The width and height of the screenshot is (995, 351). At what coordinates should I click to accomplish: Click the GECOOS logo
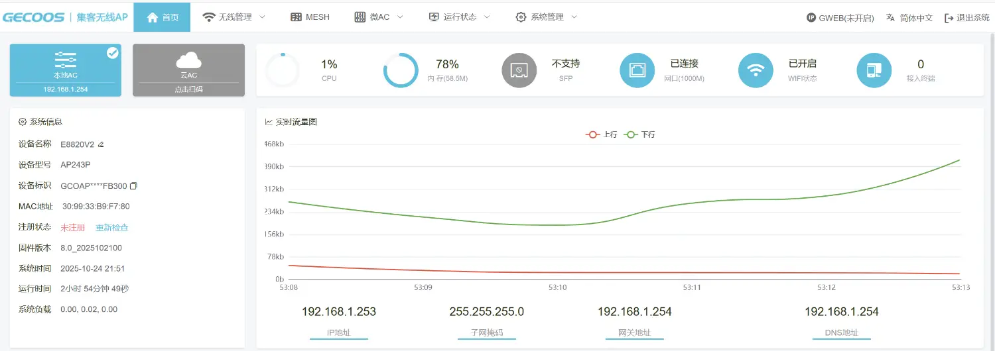pyautogui.click(x=33, y=17)
